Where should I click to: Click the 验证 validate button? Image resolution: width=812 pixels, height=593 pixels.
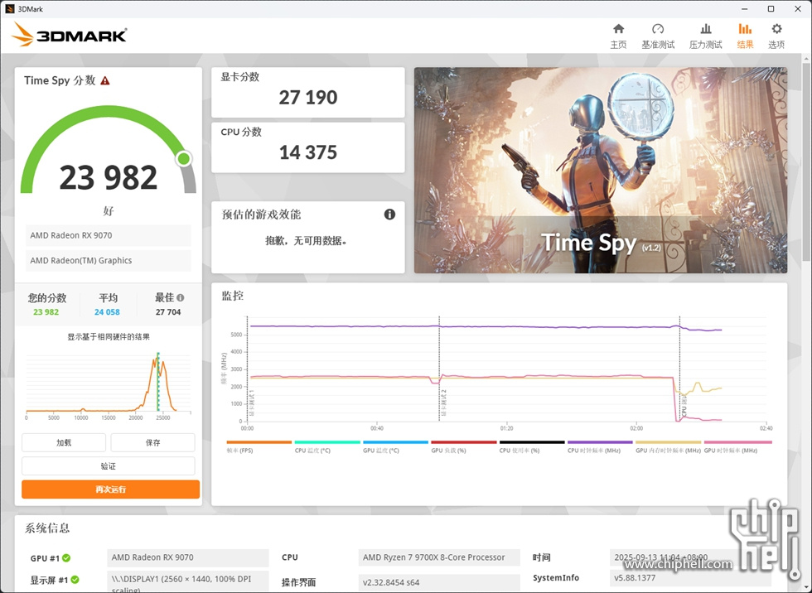[109, 465]
